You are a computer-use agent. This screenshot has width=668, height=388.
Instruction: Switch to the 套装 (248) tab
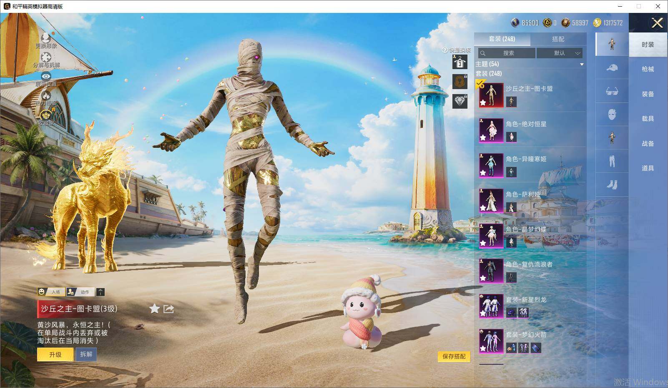(502, 39)
